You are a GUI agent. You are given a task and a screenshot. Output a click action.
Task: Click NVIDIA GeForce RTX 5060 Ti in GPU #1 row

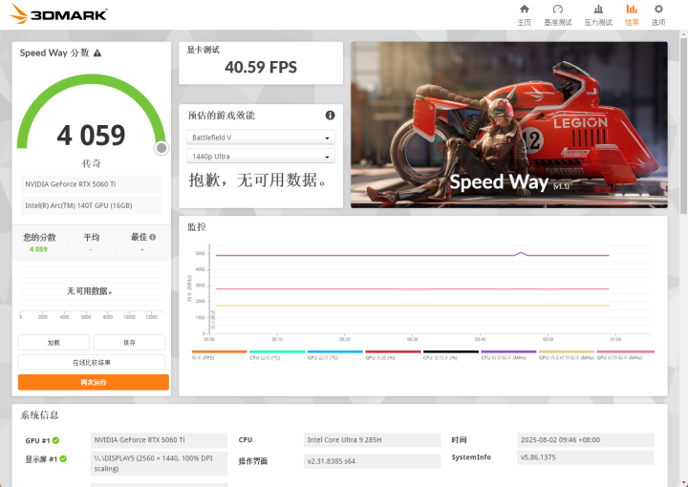159,439
